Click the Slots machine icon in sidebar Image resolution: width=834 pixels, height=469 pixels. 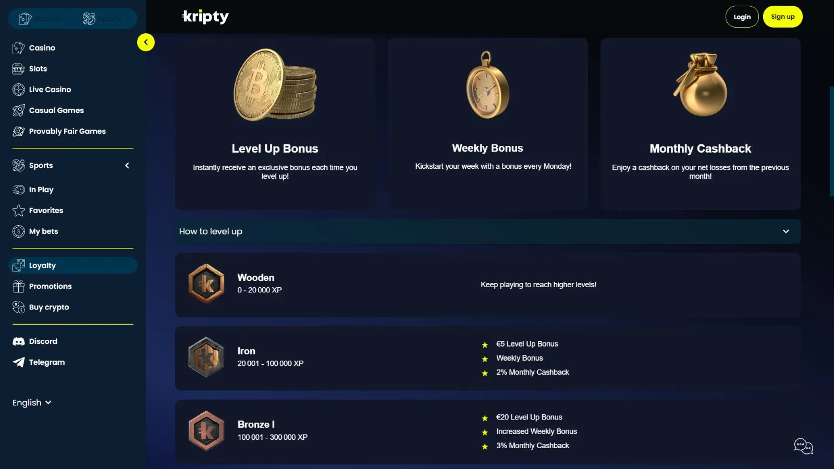tap(19, 69)
